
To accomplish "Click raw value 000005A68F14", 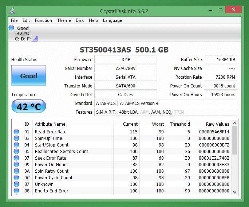I will pyautogui.click(x=214, y=132).
